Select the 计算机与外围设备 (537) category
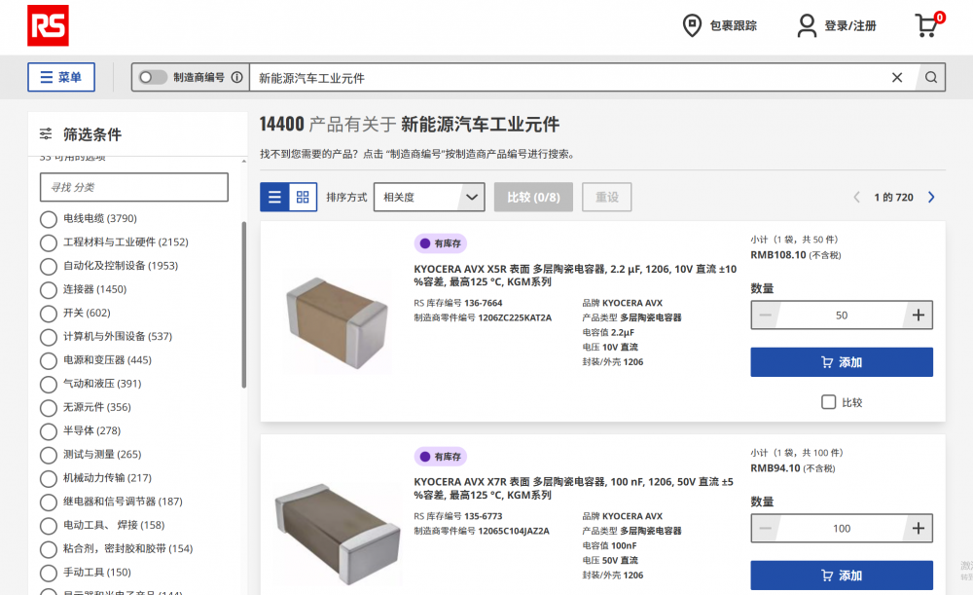This screenshot has width=973, height=595. pyautogui.click(x=49, y=337)
